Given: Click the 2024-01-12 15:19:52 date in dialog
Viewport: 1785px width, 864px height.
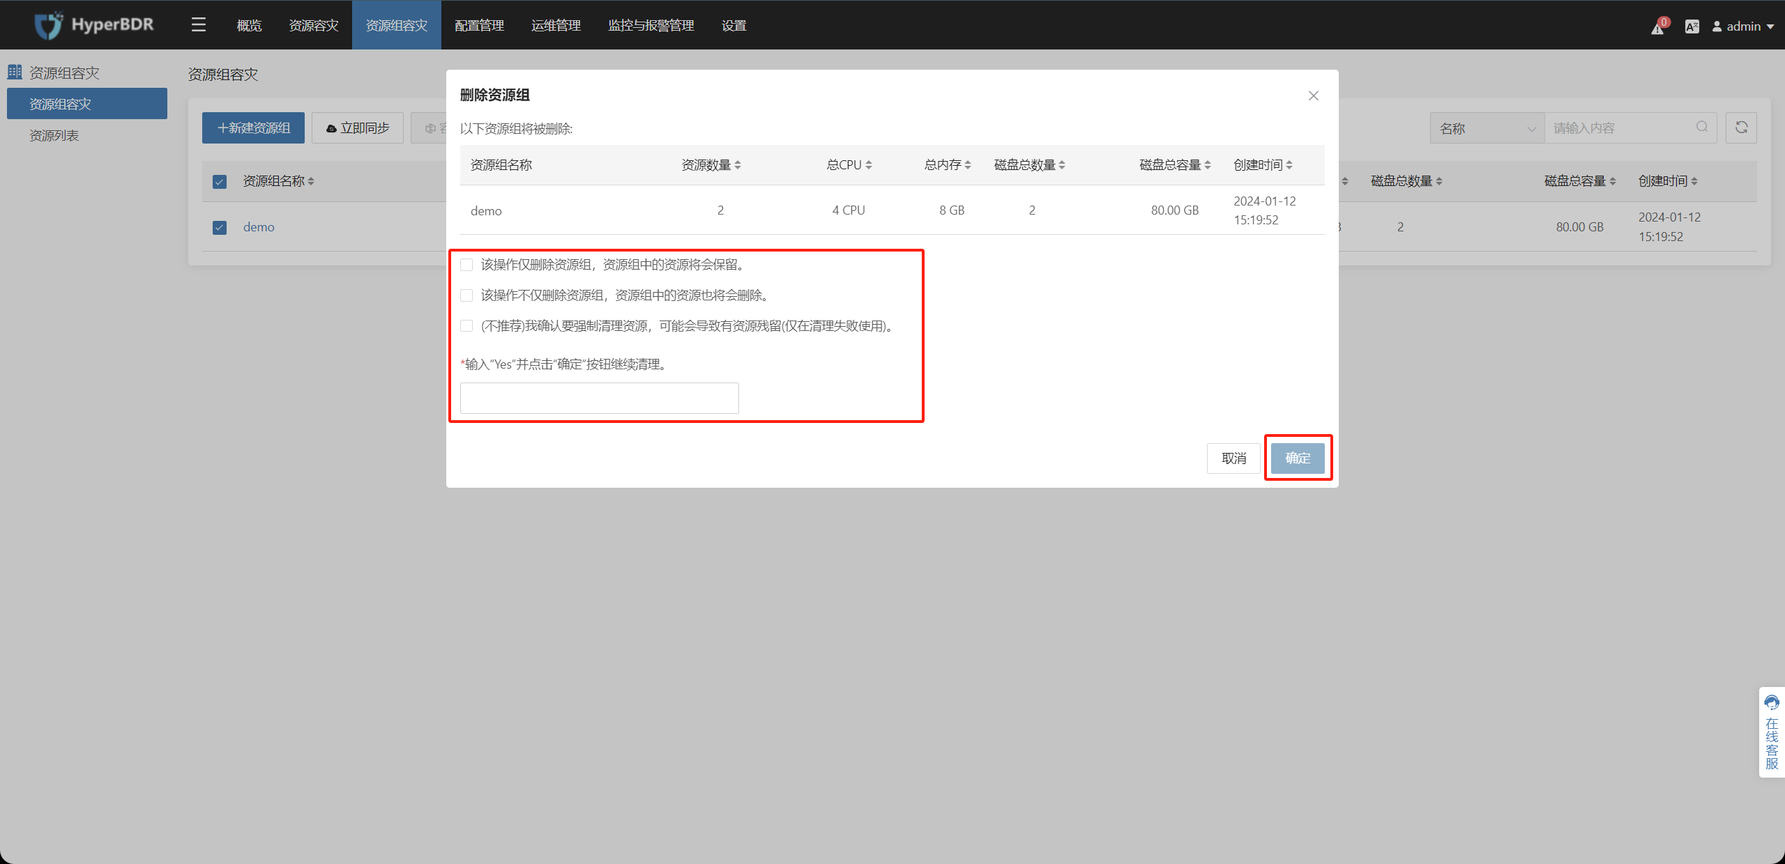Looking at the screenshot, I should click(1265, 210).
